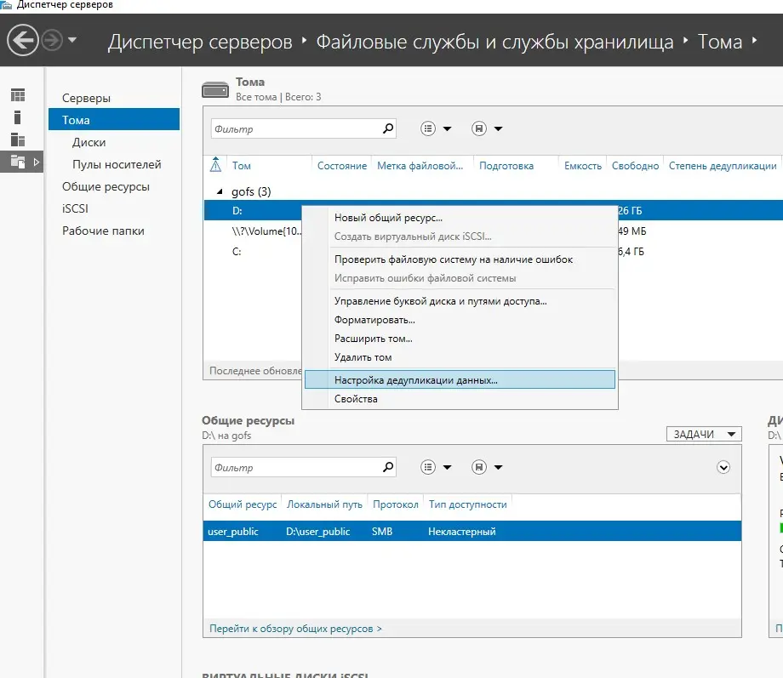Select the Local Server icon in left strip
This screenshot has width=783, height=678.
18,117
